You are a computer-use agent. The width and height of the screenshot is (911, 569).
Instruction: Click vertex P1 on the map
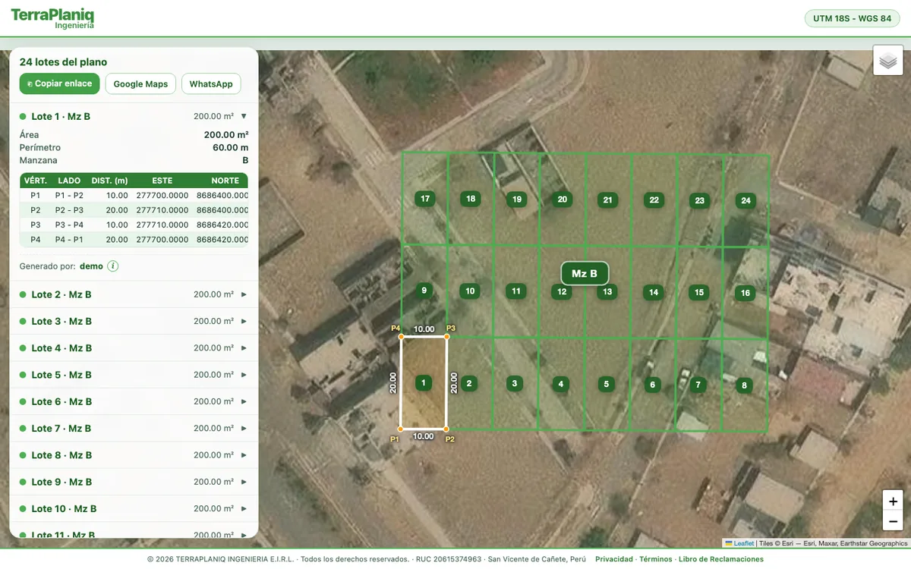[x=401, y=429]
